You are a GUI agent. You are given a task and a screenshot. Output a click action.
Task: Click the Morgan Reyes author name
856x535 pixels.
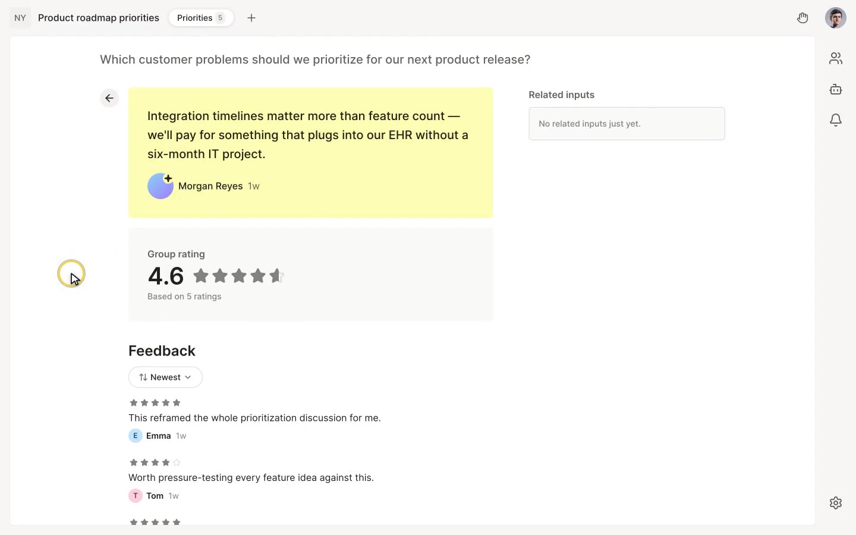click(x=210, y=186)
